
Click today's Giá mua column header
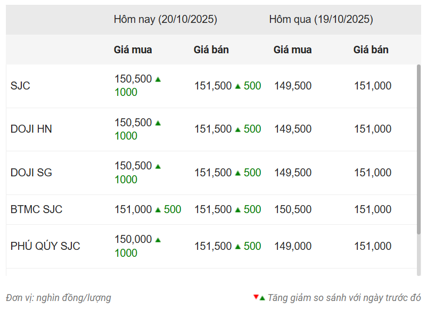133,50
